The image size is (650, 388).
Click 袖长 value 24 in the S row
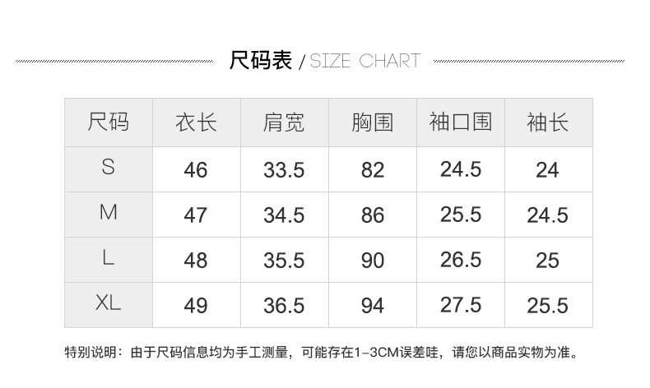(547, 169)
